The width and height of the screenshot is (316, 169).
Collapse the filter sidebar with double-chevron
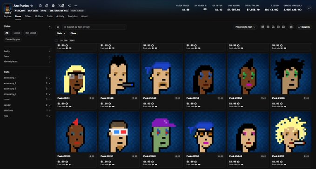(x=58, y=27)
